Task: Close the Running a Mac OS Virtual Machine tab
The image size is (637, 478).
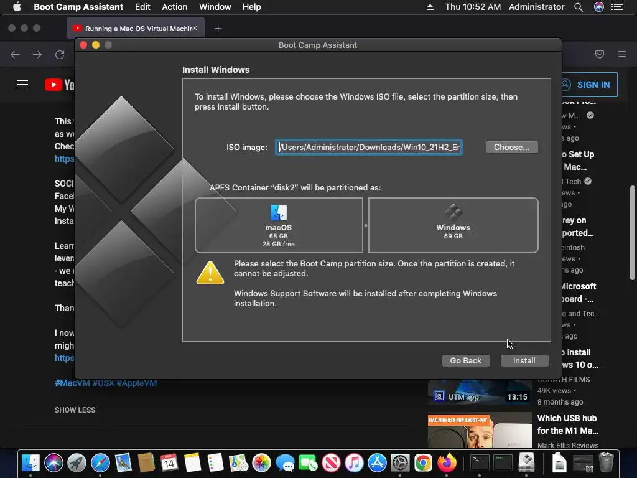Action: coord(195,28)
